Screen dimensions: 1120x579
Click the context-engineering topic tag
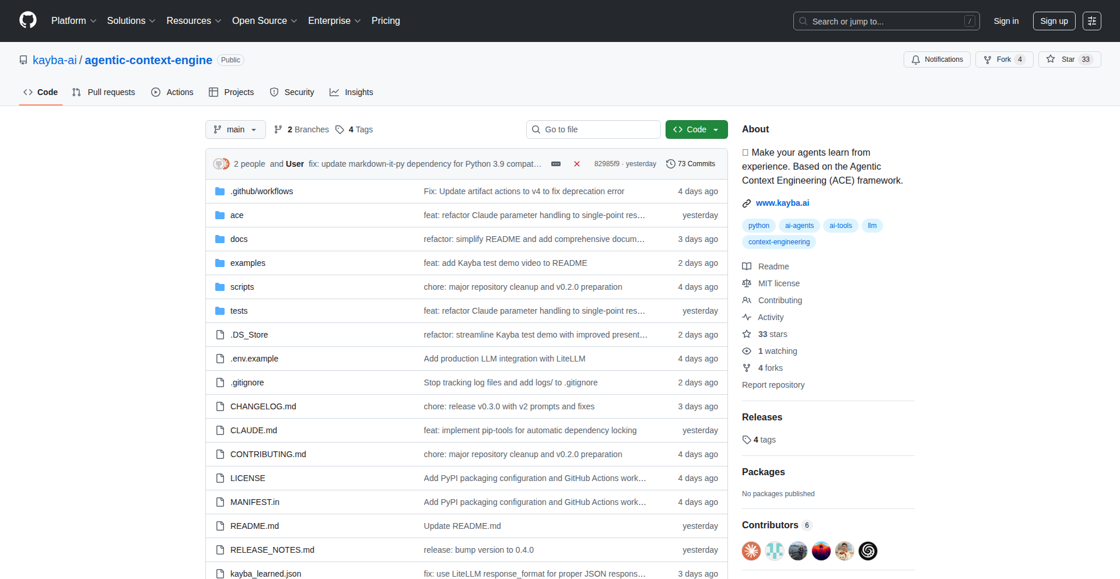pos(779,242)
